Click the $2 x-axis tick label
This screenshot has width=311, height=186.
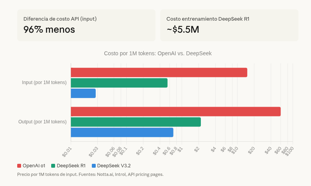click(197, 149)
